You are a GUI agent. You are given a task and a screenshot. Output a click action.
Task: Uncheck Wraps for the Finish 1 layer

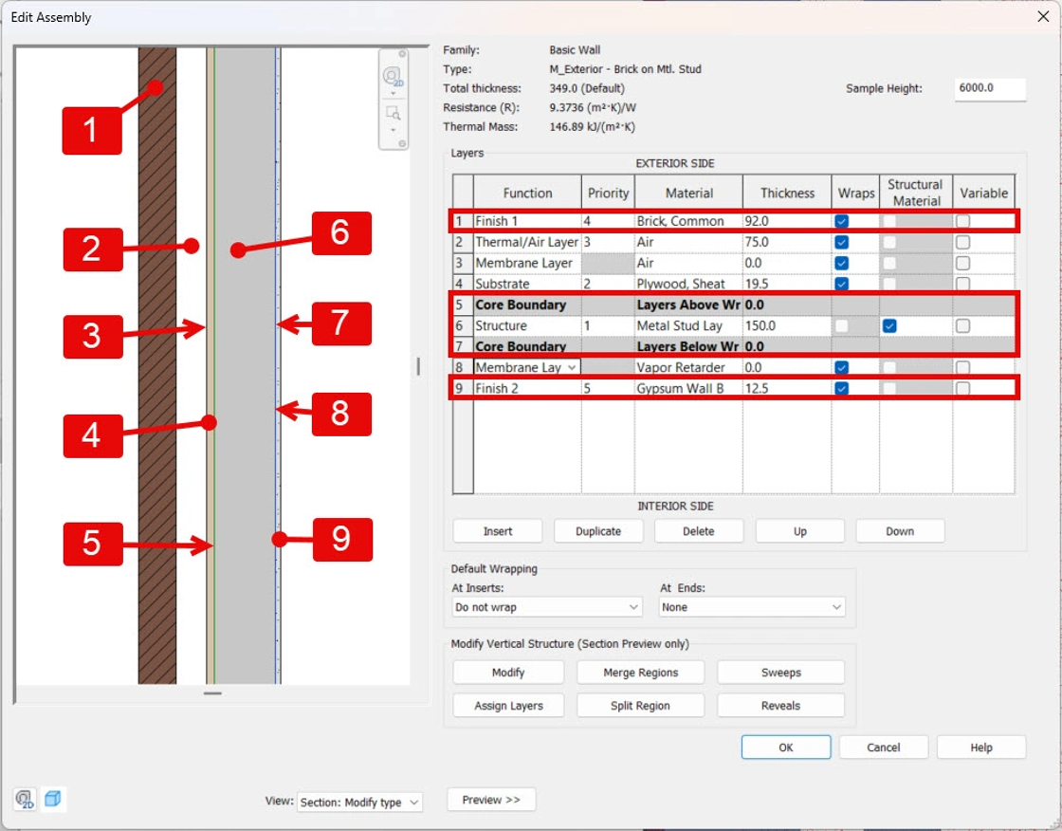point(842,221)
